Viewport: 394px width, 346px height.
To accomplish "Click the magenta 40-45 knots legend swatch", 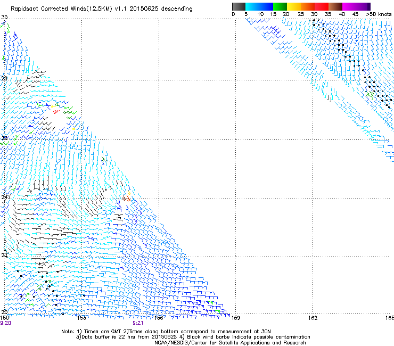I will pyautogui.click(x=349, y=6).
